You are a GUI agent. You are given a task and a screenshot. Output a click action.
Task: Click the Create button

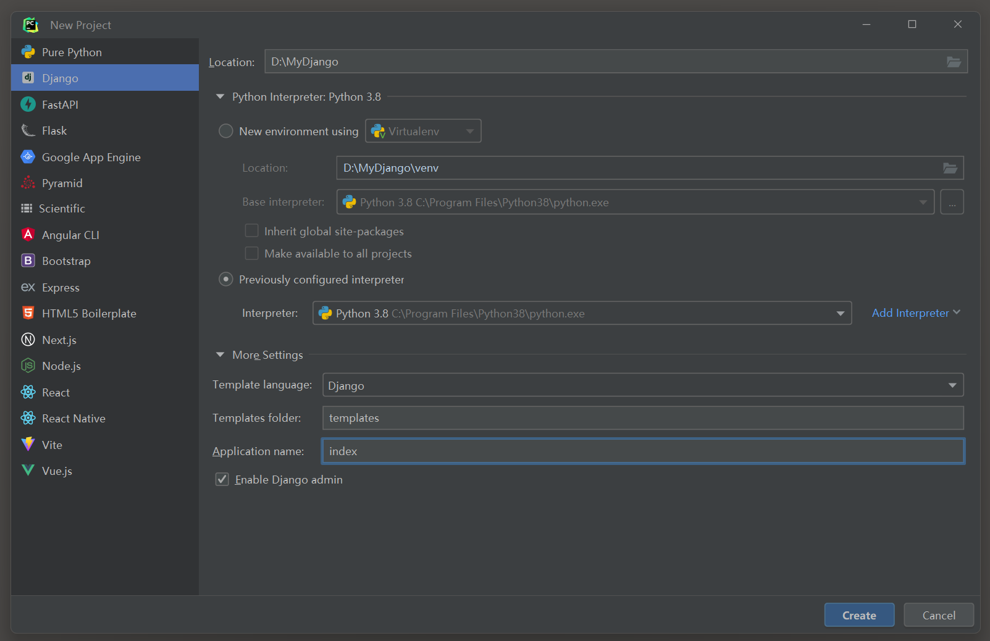tap(859, 615)
